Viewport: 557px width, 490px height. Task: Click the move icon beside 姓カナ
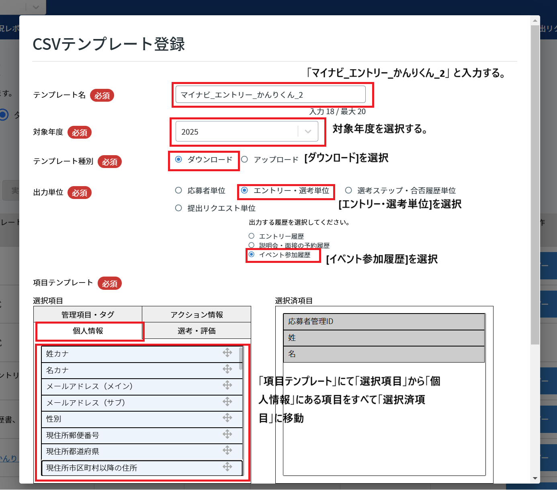coord(227,353)
